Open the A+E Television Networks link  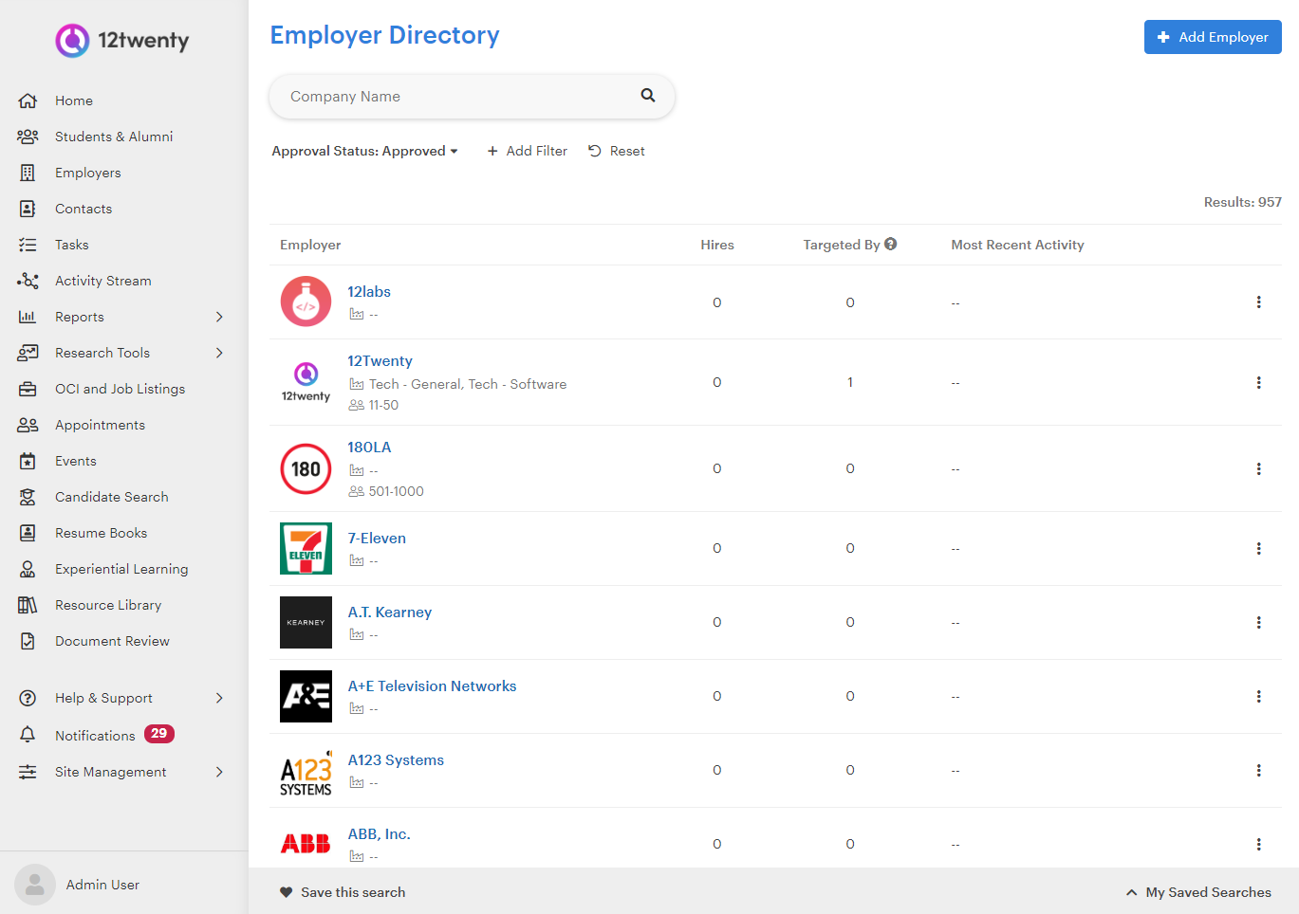click(x=432, y=686)
